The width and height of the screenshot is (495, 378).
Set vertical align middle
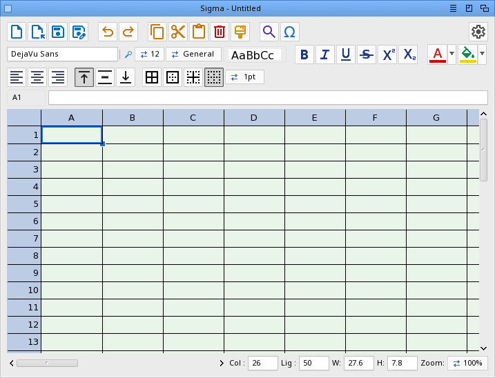[105, 77]
